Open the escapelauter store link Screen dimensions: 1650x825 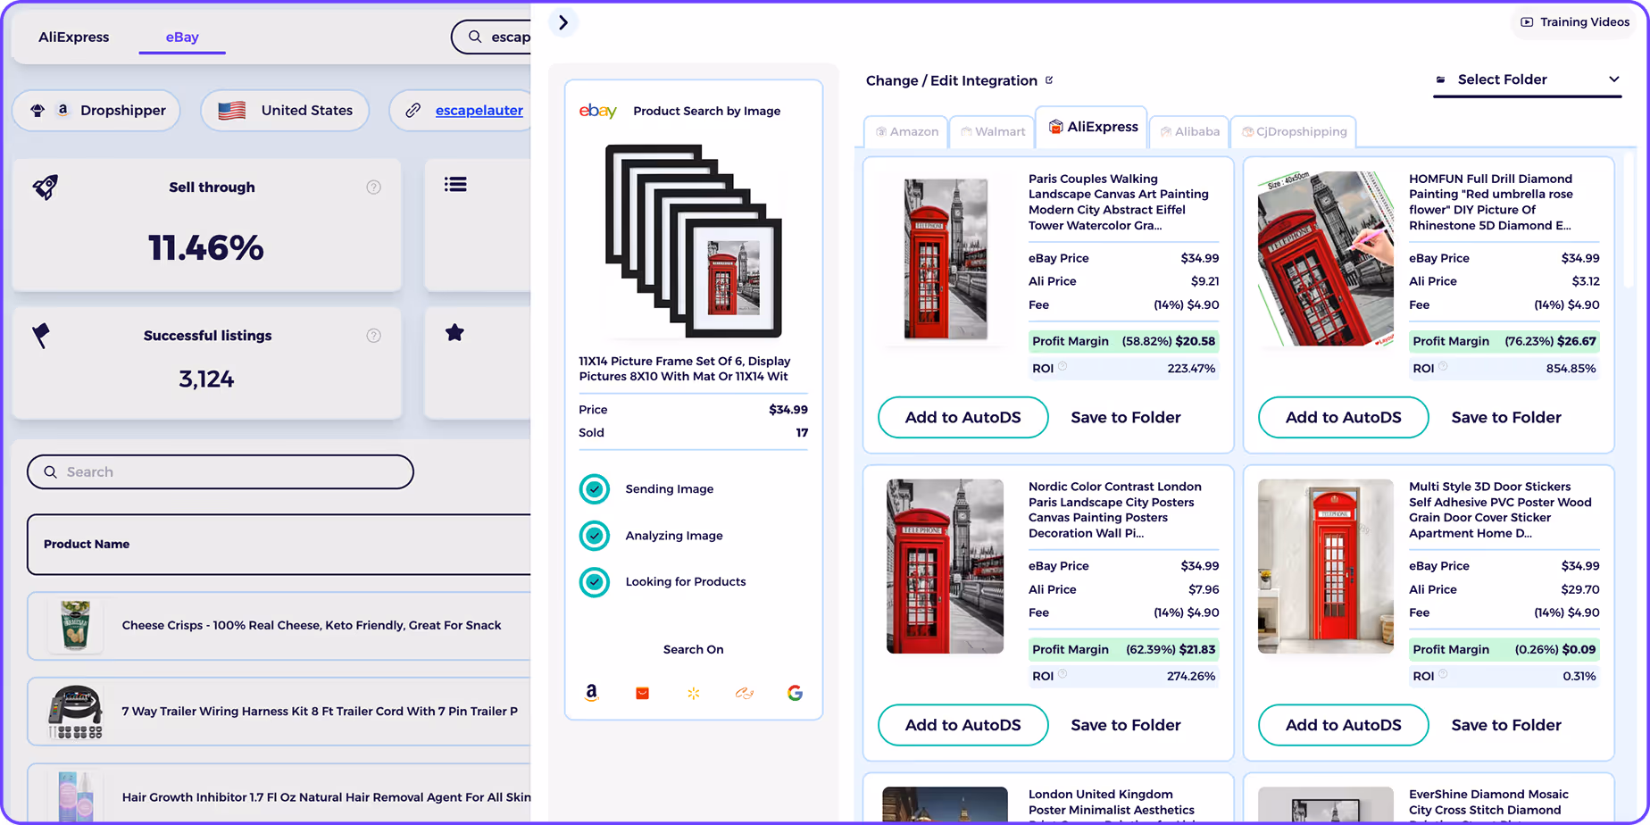tap(479, 111)
